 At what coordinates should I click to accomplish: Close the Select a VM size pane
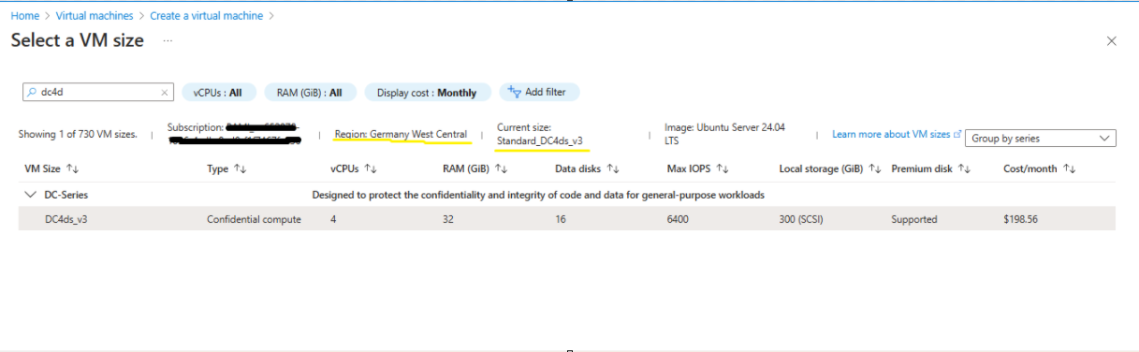click(1112, 41)
